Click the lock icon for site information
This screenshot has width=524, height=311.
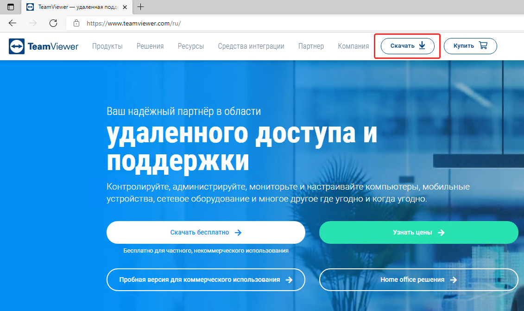pyautogui.click(x=77, y=23)
